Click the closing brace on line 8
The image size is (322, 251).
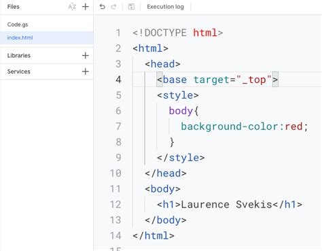172,142
